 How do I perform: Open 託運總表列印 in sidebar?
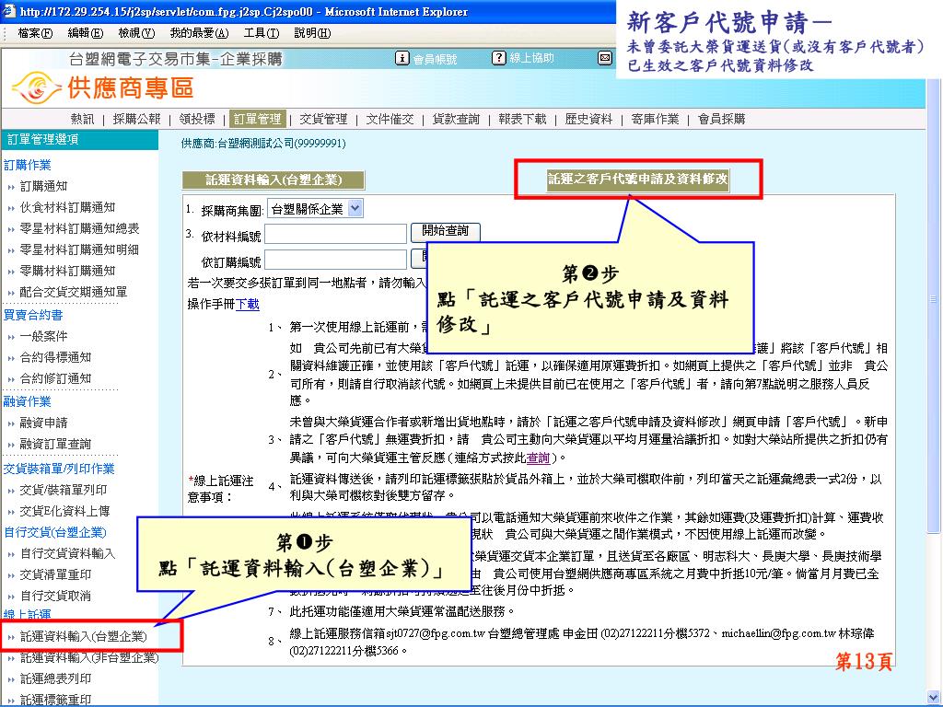click(55, 678)
